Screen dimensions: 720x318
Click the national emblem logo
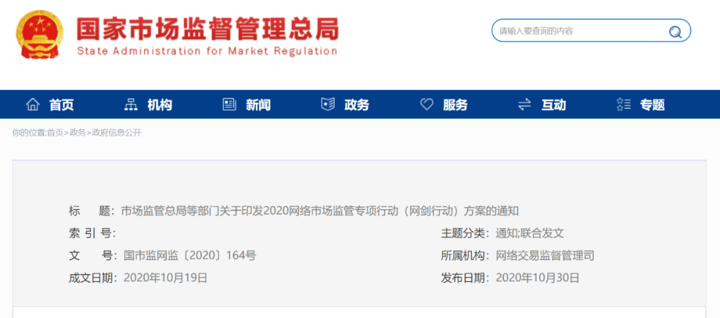pyautogui.click(x=39, y=34)
